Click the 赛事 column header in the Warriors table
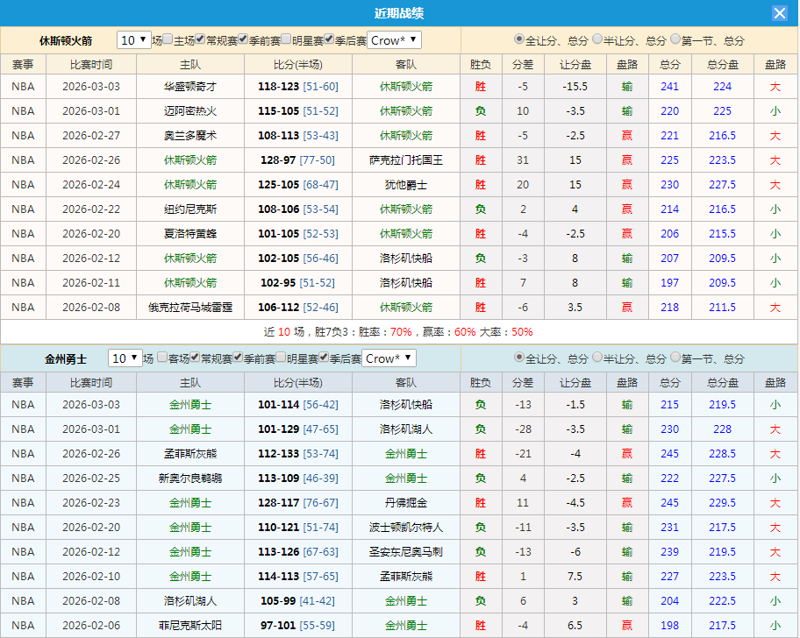 (x=23, y=381)
